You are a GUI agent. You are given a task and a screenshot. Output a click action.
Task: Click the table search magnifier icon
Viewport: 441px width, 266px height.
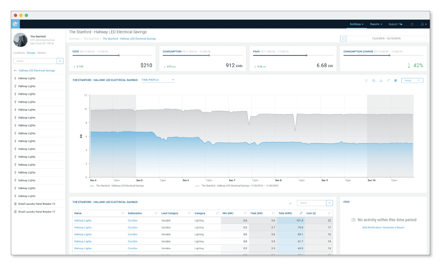click(329, 203)
